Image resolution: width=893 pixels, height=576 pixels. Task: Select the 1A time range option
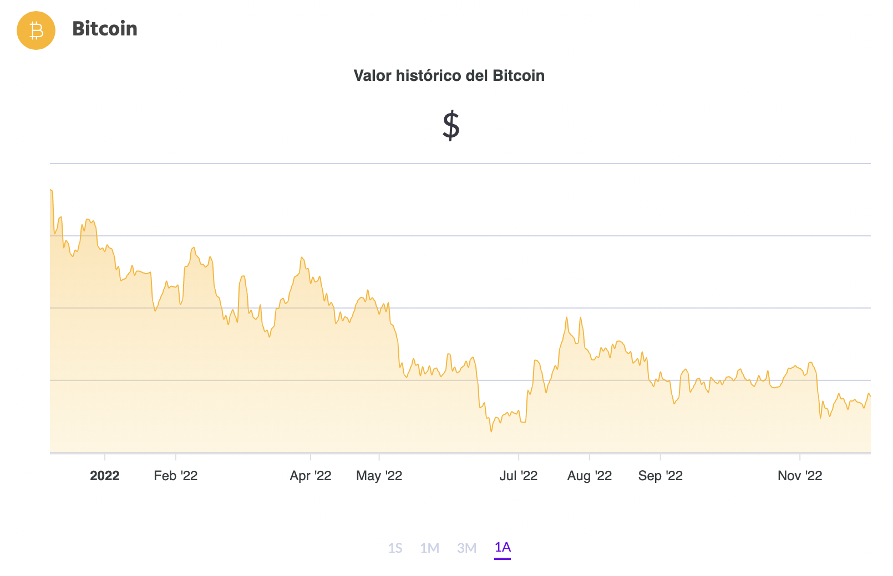point(501,548)
